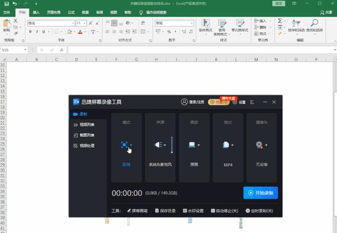
Task: Open Format as Table in the ribbon
Action: click(222, 27)
